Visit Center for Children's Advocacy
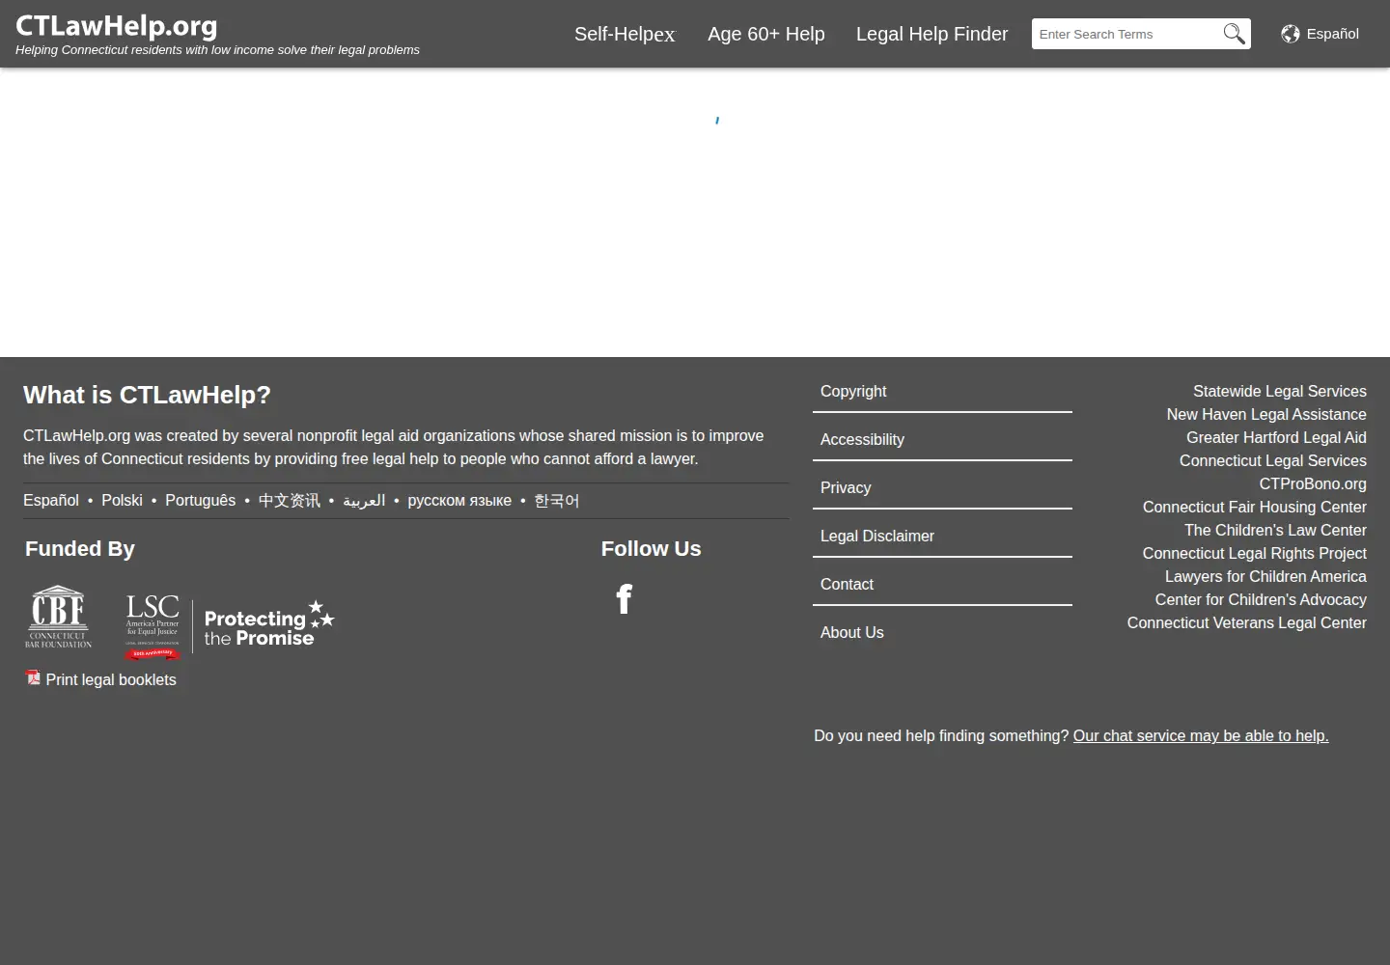The width and height of the screenshot is (1390, 965). tap(1261, 599)
